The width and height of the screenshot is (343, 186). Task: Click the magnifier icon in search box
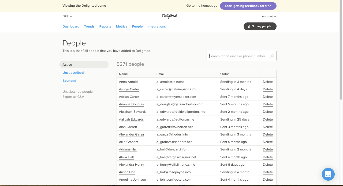[x=272, y=56]
